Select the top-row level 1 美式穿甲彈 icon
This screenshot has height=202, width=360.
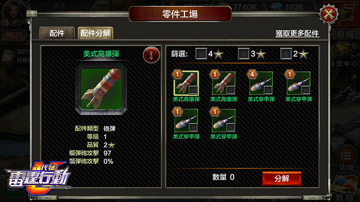tap(298, 83)
